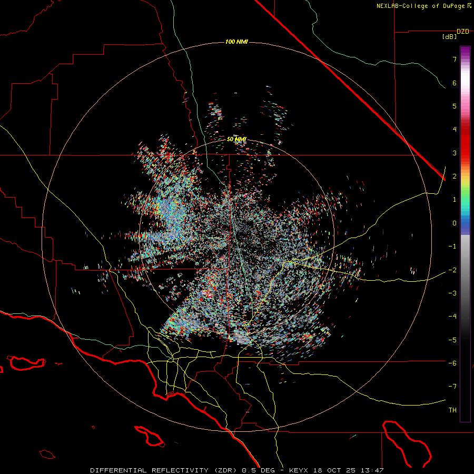The image size is (474, 474).
Task: Click the "100 NMI" range ring label
Action: click(x=236, y=42)
